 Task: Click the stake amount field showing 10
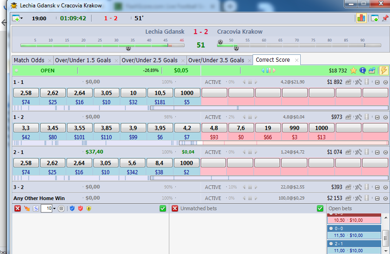tap(47, 209)
